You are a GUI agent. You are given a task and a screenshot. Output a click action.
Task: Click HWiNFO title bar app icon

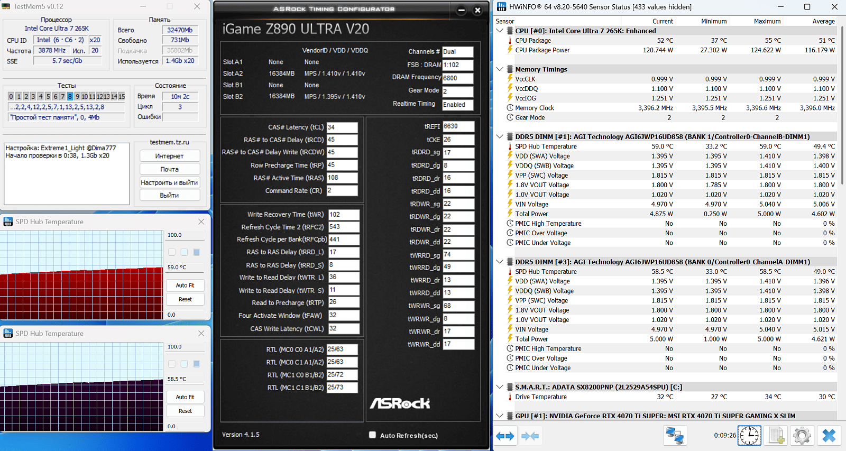tap(501, 6)
